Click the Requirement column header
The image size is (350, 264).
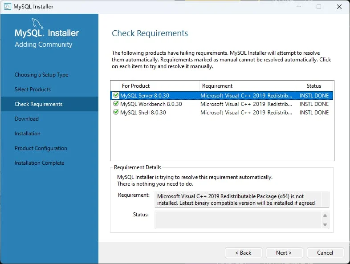point(247,86)
